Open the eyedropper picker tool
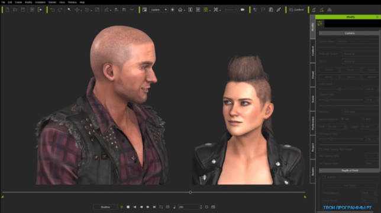 tap(279, 9)
